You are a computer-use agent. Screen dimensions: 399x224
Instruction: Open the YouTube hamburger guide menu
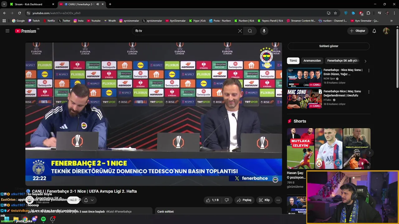(x=7, y=31)
